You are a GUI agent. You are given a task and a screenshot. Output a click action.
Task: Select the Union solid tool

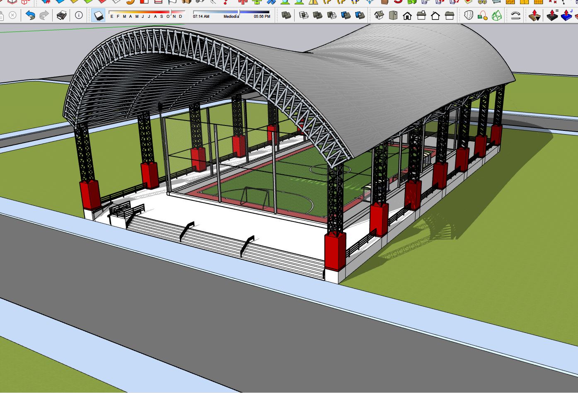[x=318, y=16]
